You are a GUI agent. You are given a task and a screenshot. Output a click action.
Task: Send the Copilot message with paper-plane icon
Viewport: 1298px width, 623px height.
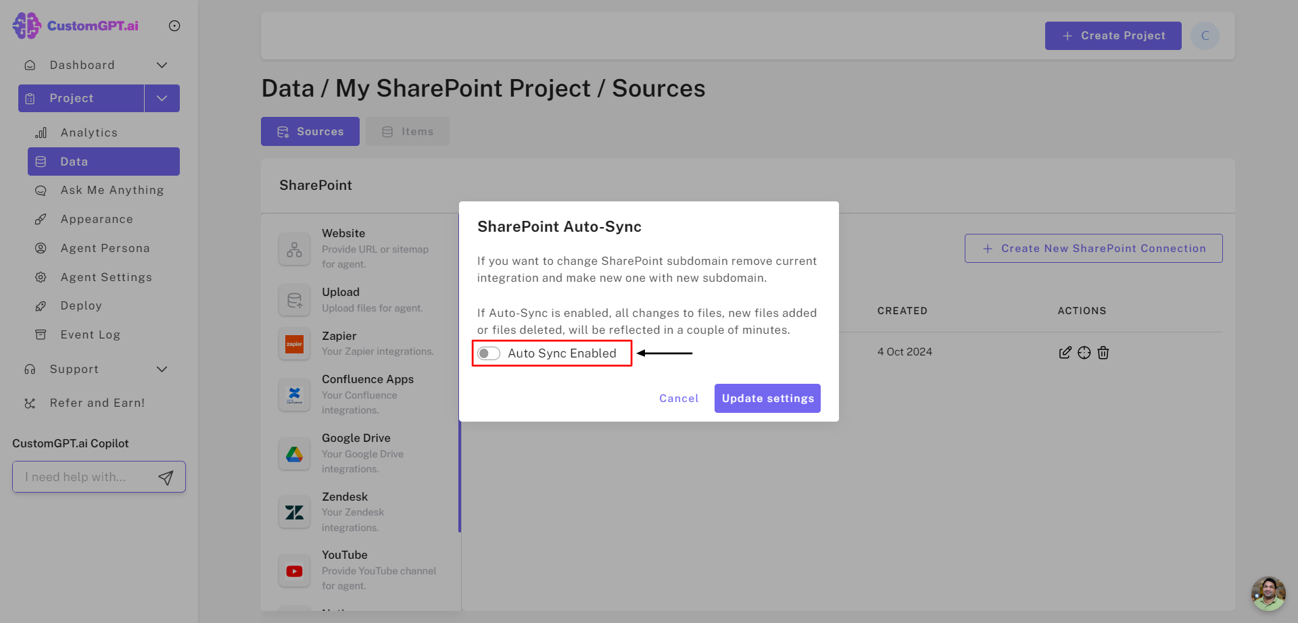pyautogui.click(x=166, y=478)
